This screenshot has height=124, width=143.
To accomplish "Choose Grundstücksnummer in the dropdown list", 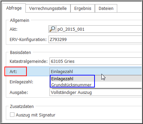I will coord(96,85).
